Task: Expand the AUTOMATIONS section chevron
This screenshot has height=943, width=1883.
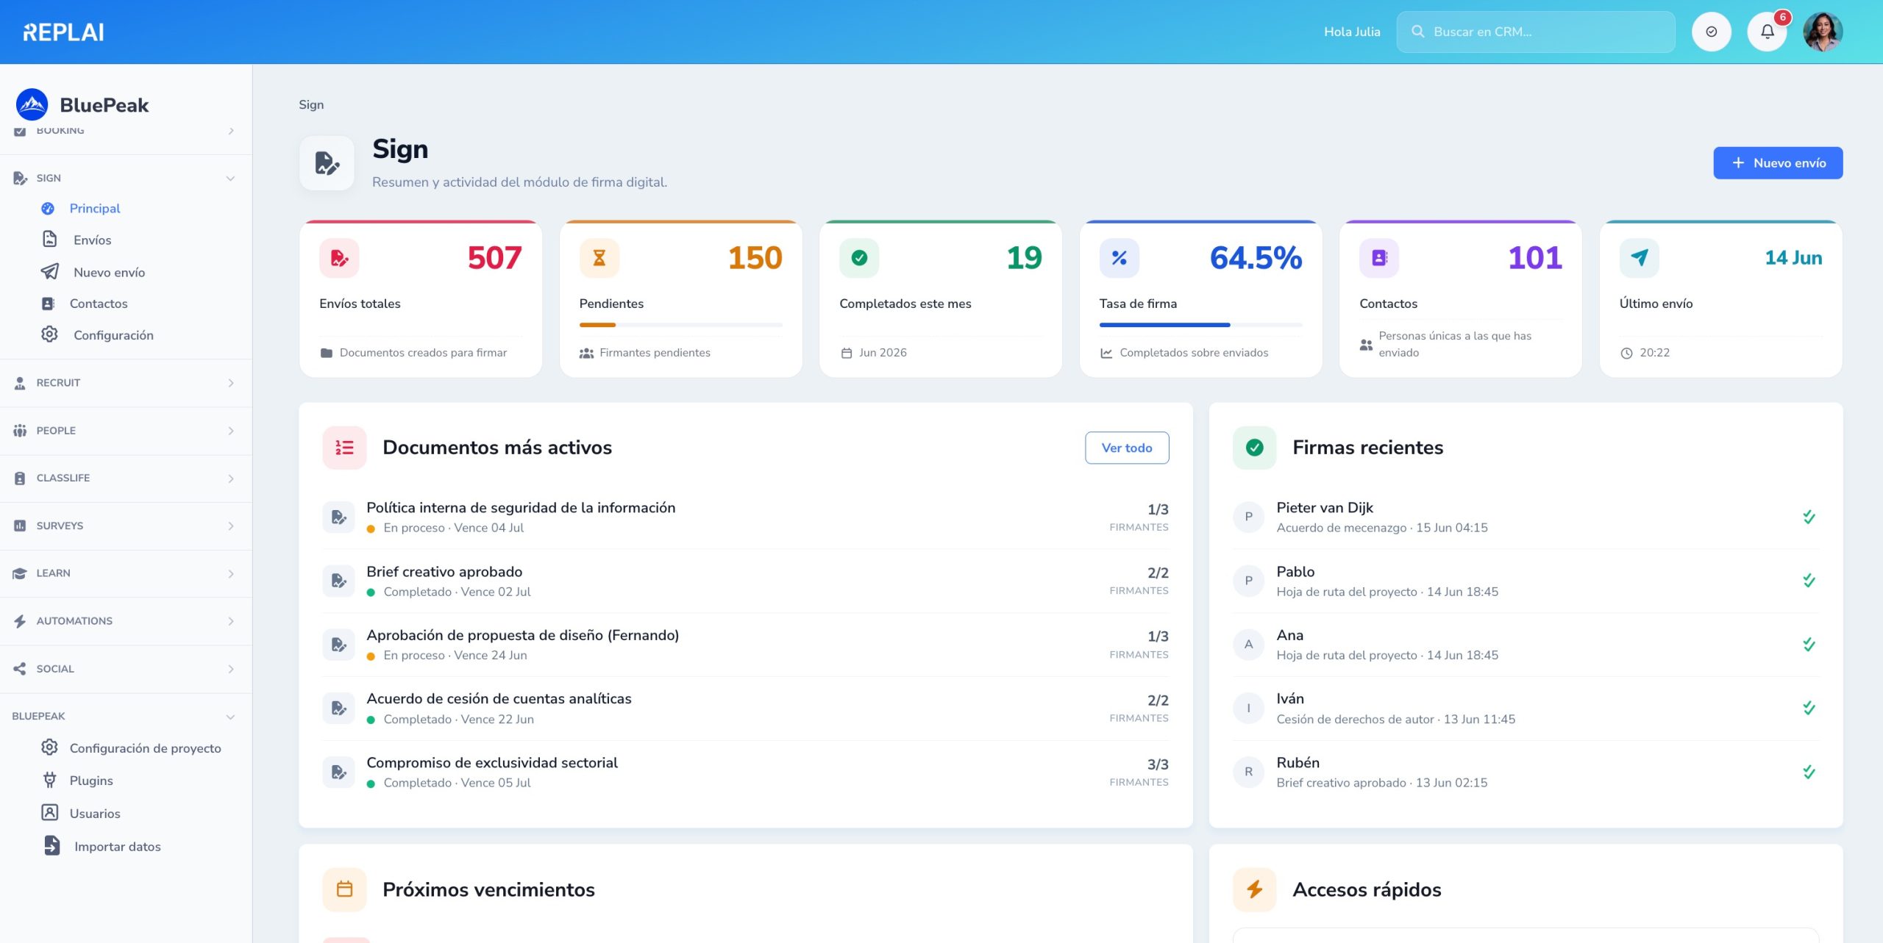Action: [230, 621]
